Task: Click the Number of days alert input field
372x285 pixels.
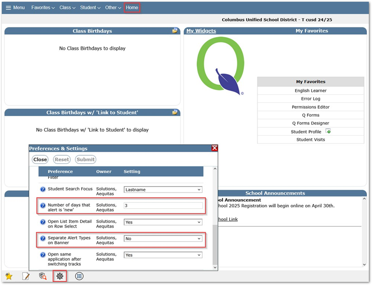Action: (163, 206)
